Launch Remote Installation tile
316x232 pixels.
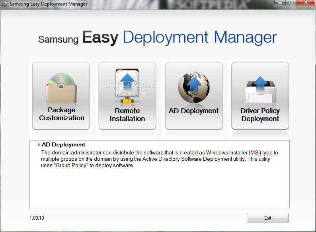(127, 96)
